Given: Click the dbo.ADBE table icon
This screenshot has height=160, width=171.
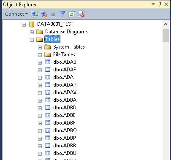Looking at the screenshot, I should (48, 115).
